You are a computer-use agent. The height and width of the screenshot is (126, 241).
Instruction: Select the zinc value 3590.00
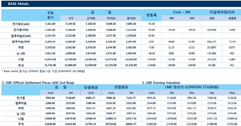(x=50, y=108)
